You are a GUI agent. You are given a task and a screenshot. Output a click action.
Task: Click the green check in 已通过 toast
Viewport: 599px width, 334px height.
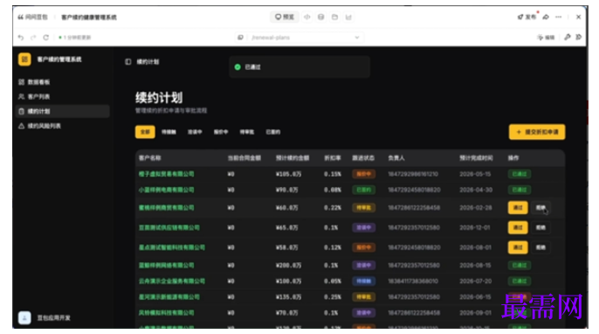(x=238, y=67)
